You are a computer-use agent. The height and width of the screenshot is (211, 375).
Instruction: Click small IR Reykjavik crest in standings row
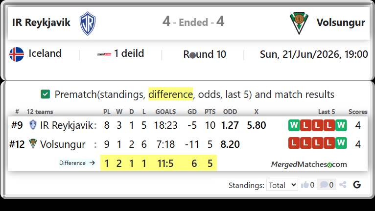tap(33, 125)
